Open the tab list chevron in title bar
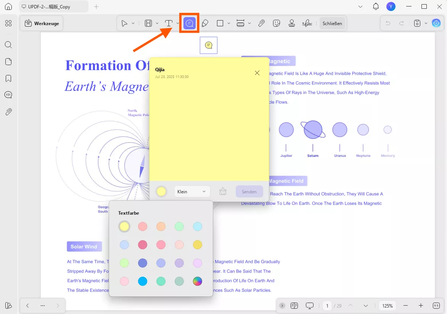Viewport: 447px width, 314px height. [x=360, y=6]
